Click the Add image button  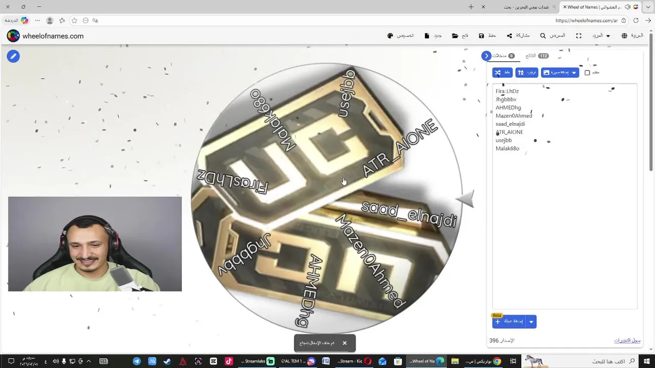point(555,73)
